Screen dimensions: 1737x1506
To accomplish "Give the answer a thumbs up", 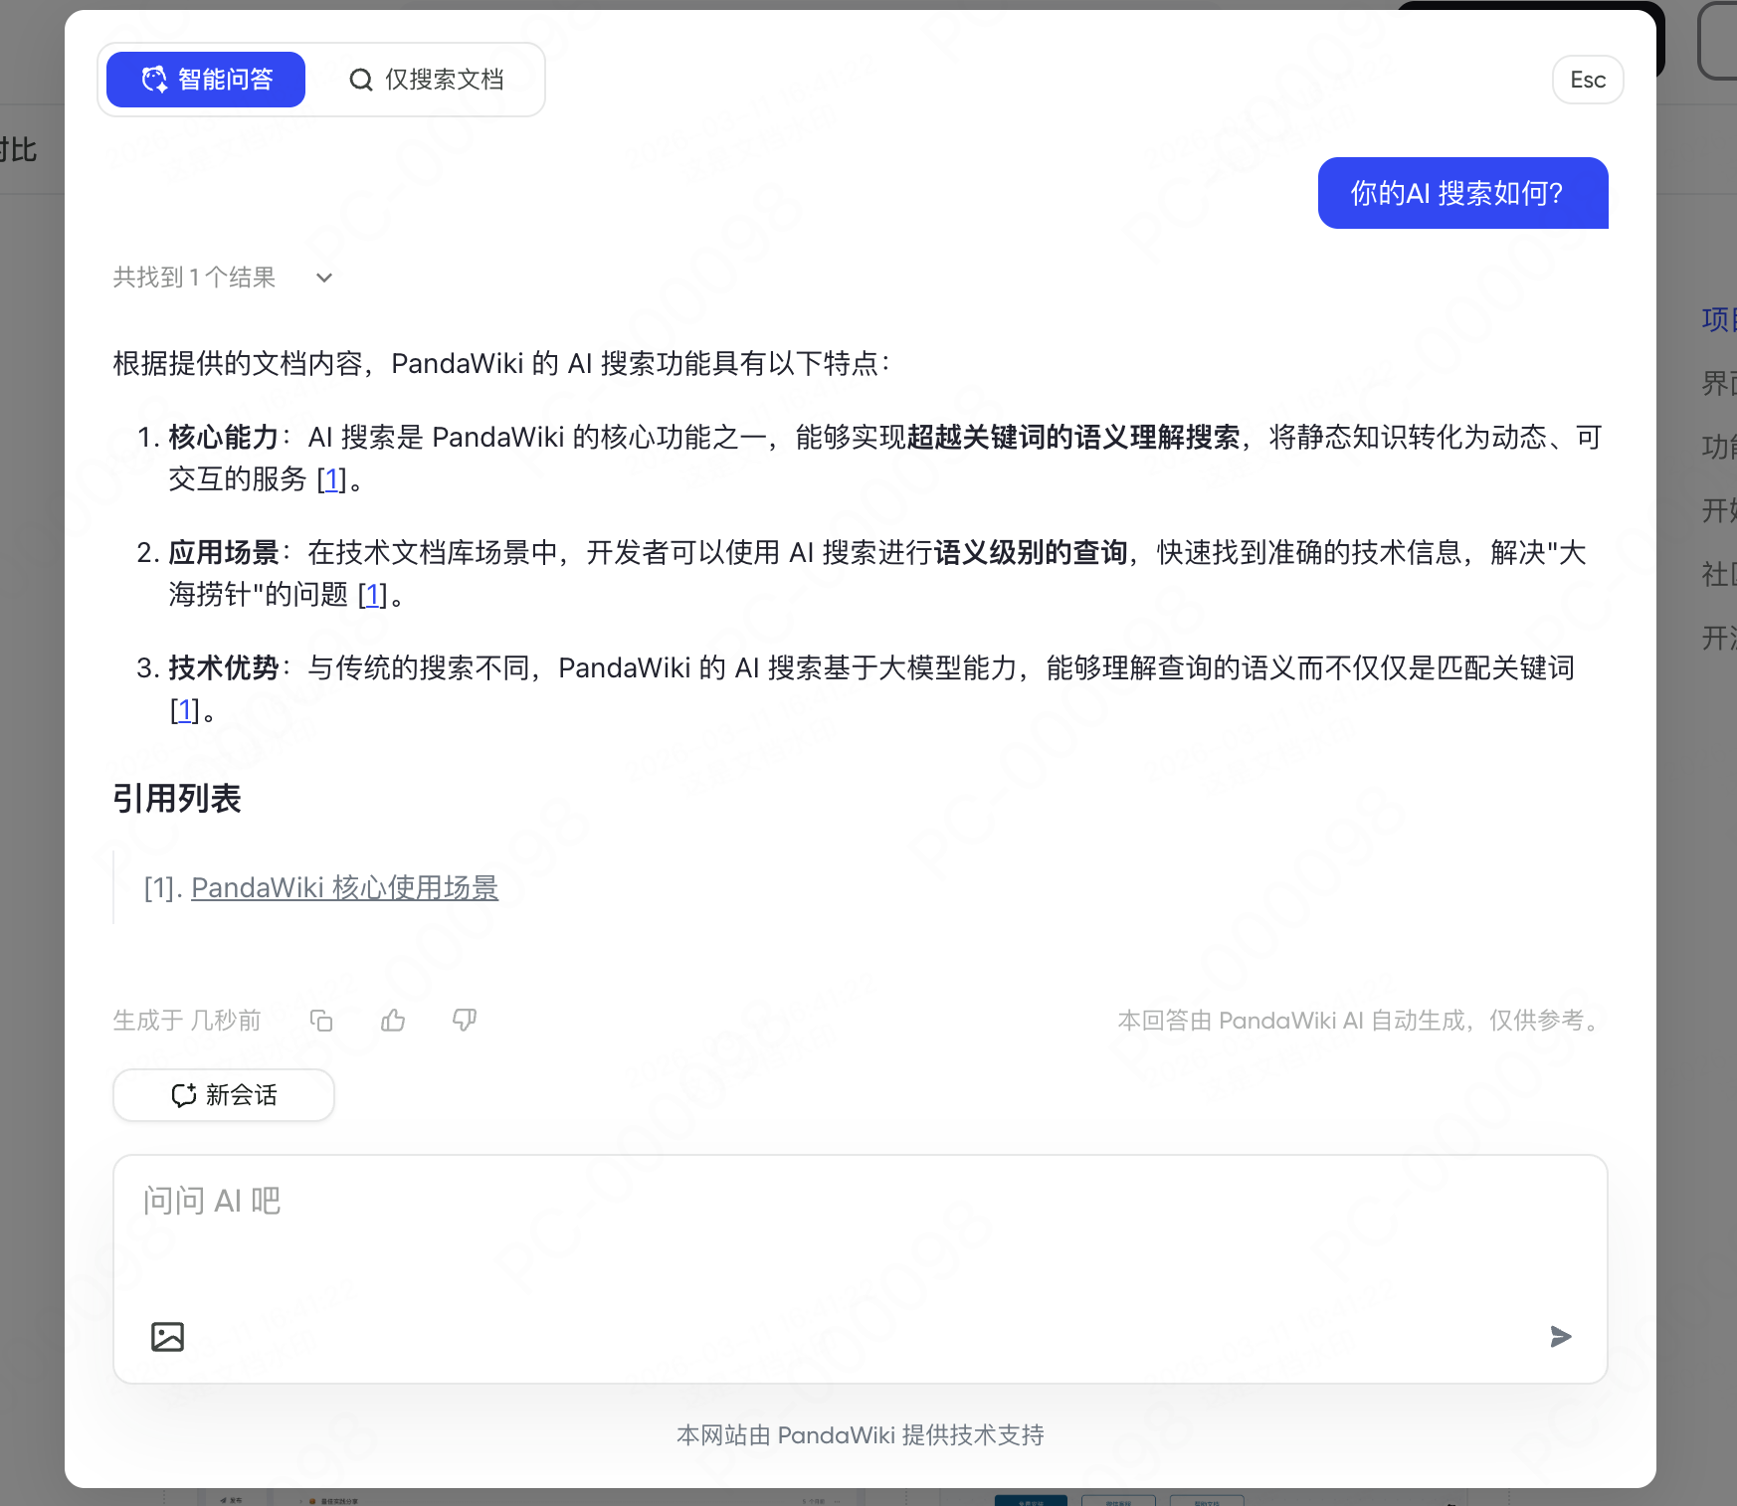I will 393,1021.
